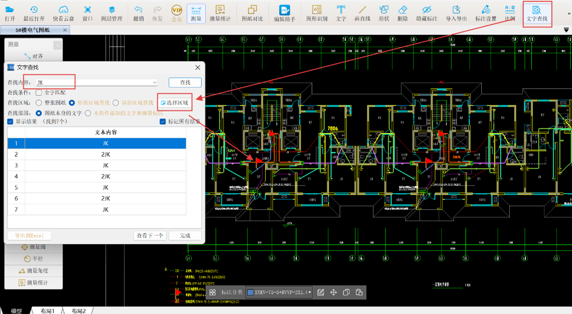Click the move icon in annotation toolbar

click(334, 292)
